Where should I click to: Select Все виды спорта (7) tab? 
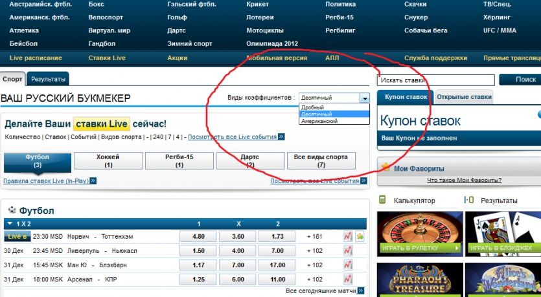[321, 161]
